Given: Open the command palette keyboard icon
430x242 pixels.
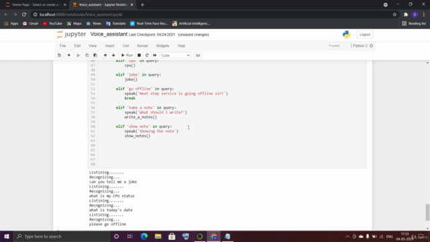Looking at the screenshot, I should (198, 55).
